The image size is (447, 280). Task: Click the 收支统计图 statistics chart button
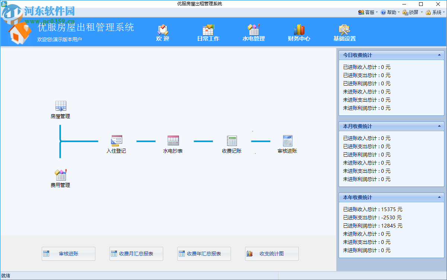pos(272,254)
